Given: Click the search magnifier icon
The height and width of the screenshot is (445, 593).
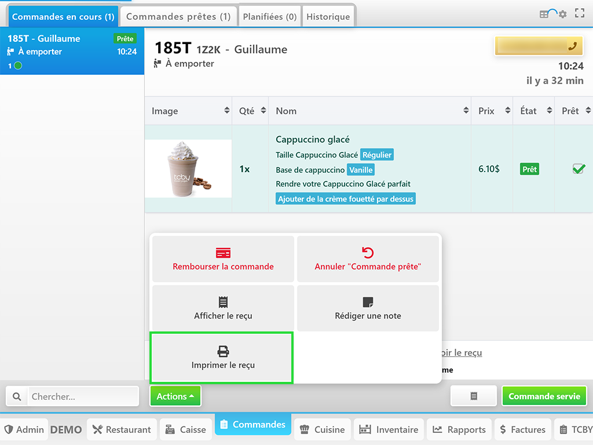Looking at the screenshot, I should [17, 396].
